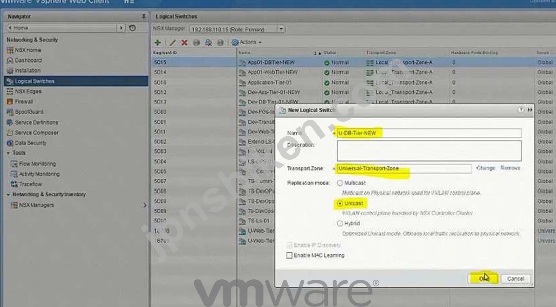
Task: Click the history clock icon beside Home
Action: [132, 28]
